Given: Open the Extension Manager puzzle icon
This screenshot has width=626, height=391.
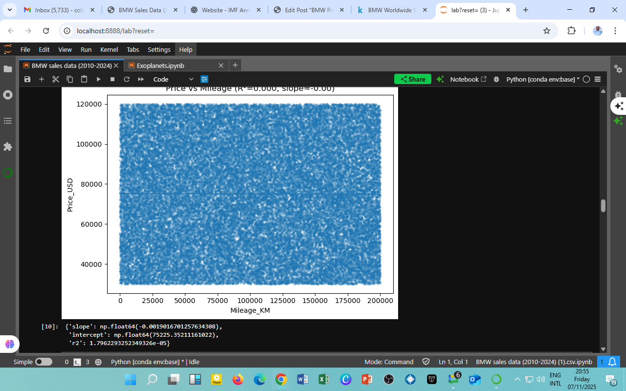Looking at the screenshot, I should tap(8, 147).
